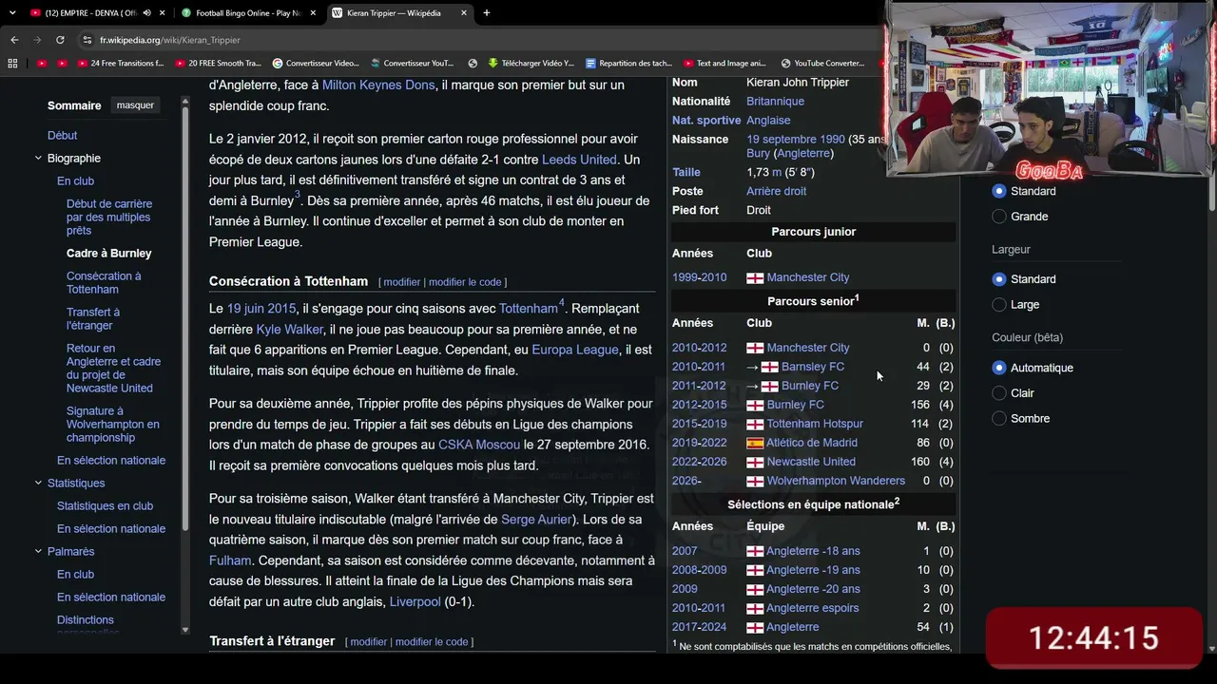Click the England flag beside Barnsley FC
The image size is (1217, 684).
[x=770, y=367]
